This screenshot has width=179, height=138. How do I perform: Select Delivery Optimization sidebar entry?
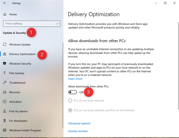point(22,54)
